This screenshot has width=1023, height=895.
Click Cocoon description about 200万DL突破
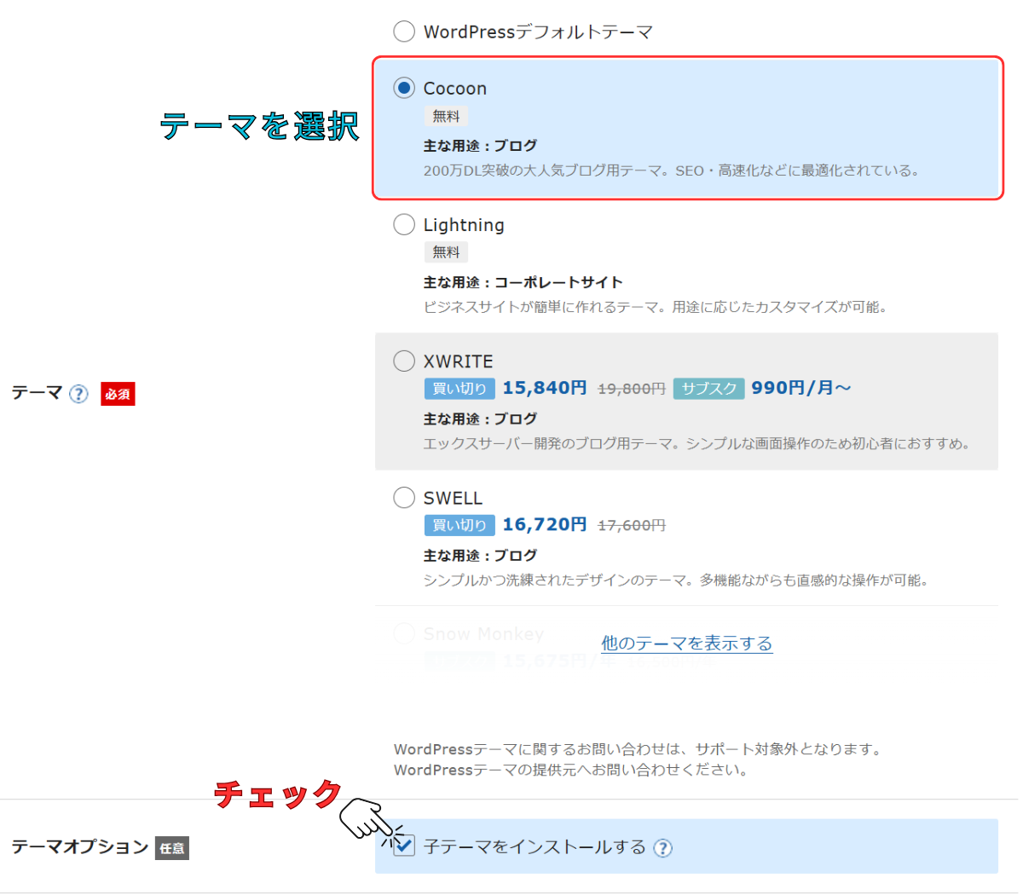point(673,170)
